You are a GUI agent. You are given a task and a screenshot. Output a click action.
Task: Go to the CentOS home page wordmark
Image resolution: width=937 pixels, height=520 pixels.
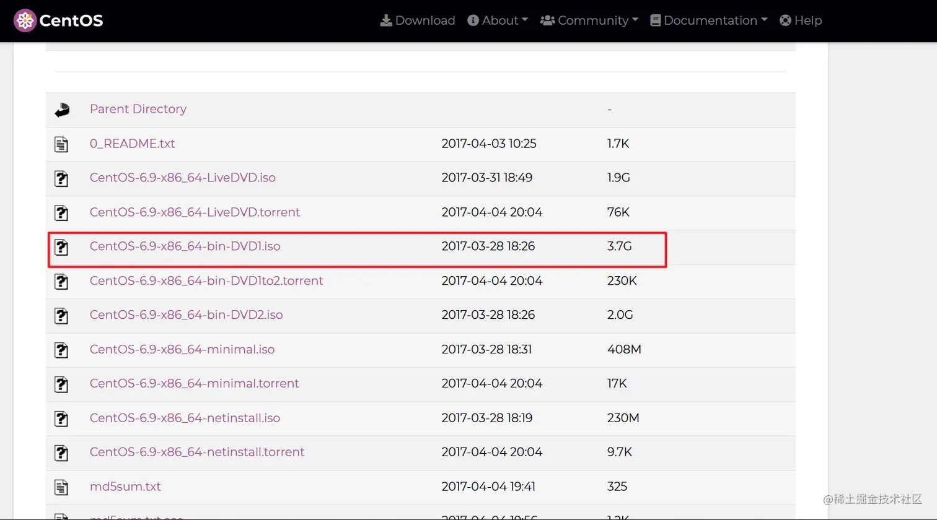71,20
